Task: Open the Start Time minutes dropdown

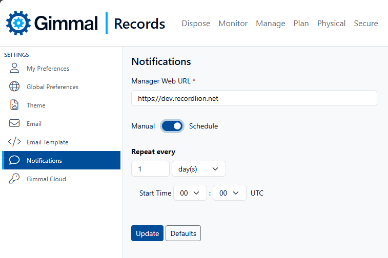Action: (229, 193)
